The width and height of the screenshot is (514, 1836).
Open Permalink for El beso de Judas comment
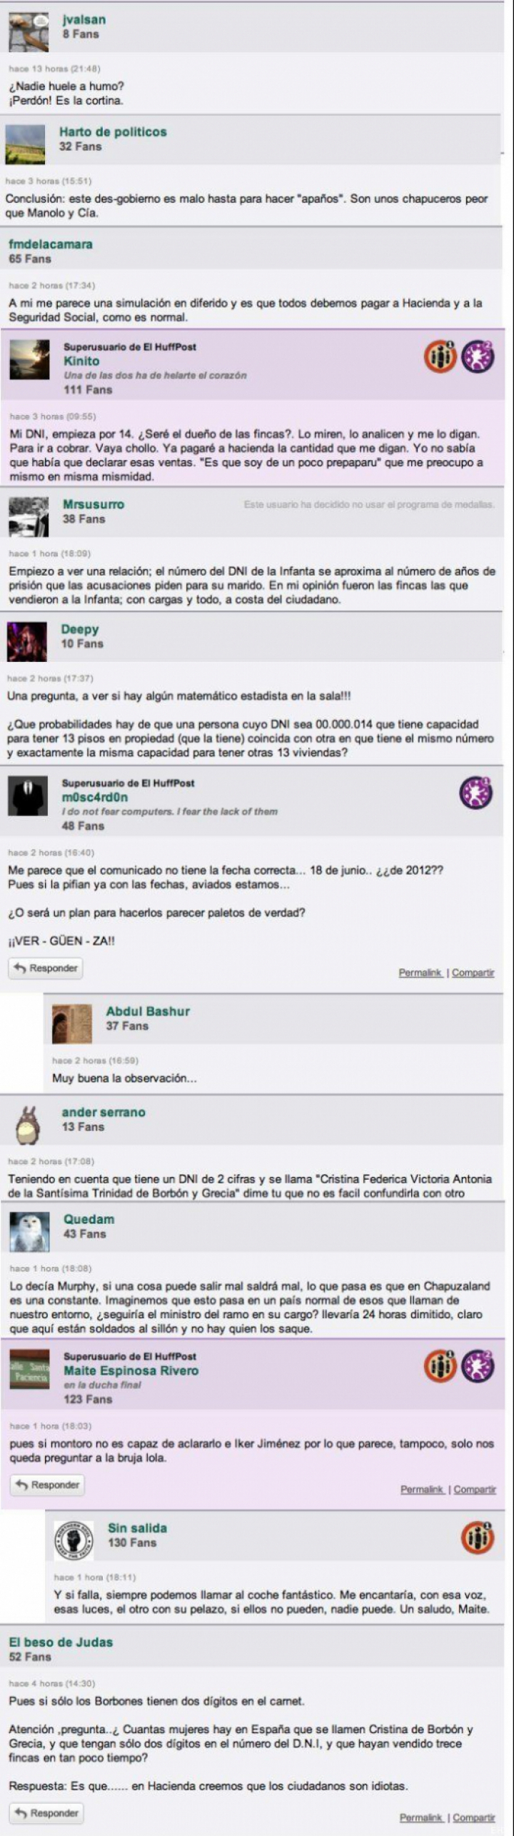(x=421, y=1817)
